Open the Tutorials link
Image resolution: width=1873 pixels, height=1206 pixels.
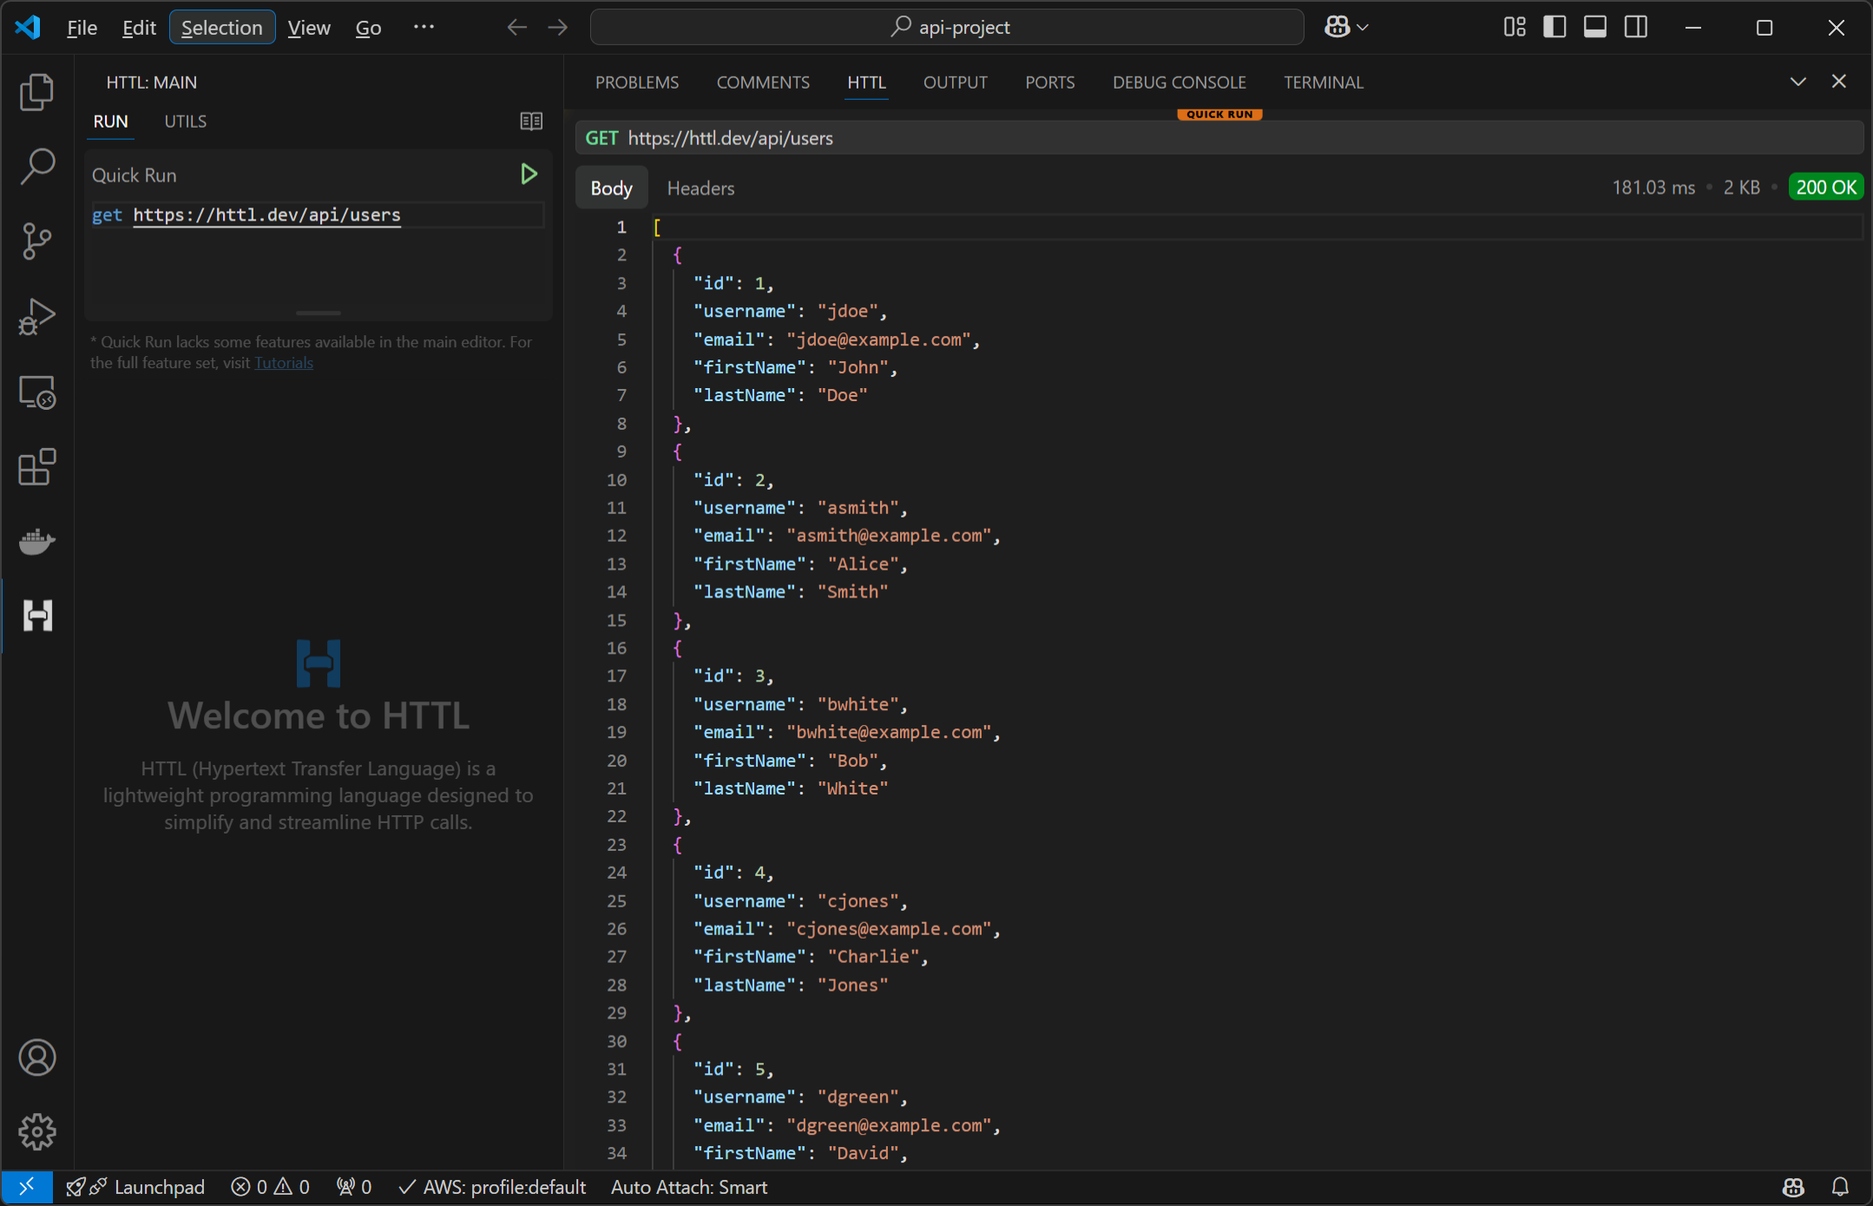click(284, 363)
